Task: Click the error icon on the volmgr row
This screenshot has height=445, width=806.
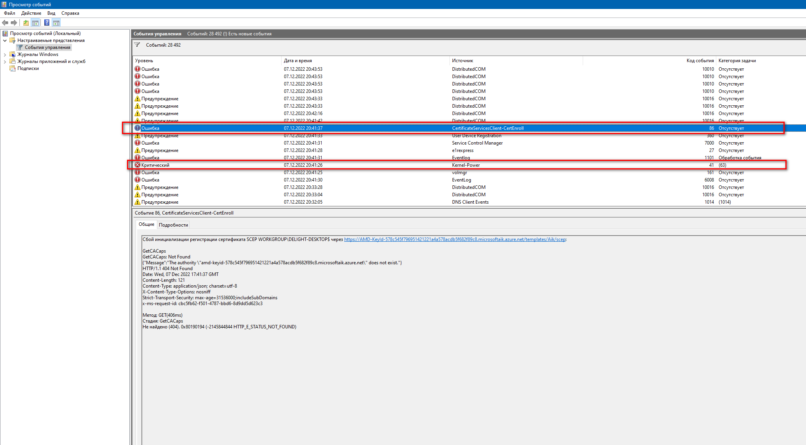Action: pyautogui.click(x=138, y=172)
